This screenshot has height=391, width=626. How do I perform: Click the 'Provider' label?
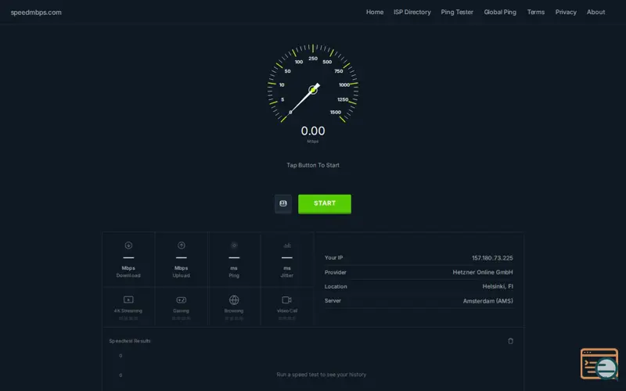tap(336, 272)
